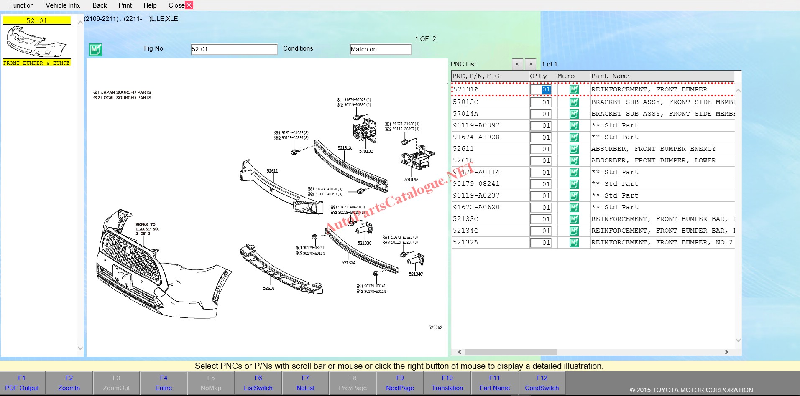Select the 52-01 front bumper thumbnail
This screenshot has height=396, width=800.
[x=37, y=41]
